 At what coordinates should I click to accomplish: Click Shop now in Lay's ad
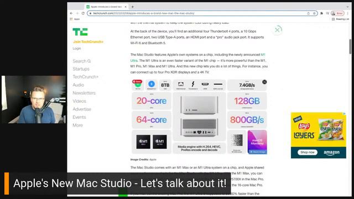(x=308, y=153)
